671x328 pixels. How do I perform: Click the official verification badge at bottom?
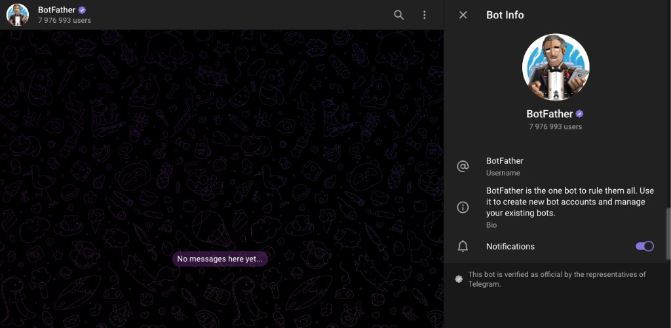459,280
